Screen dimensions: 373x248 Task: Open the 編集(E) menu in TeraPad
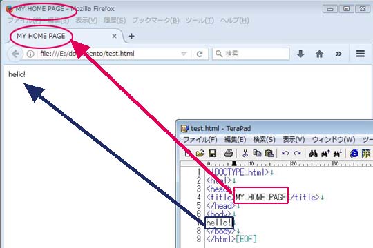coord(235,140)
